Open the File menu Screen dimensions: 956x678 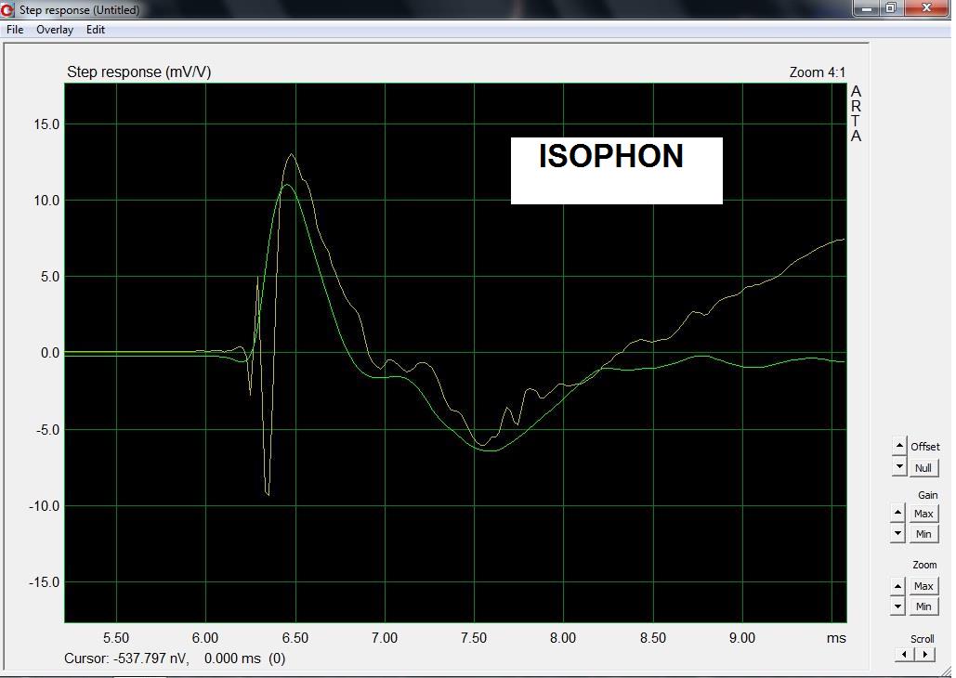coord(15,30)
